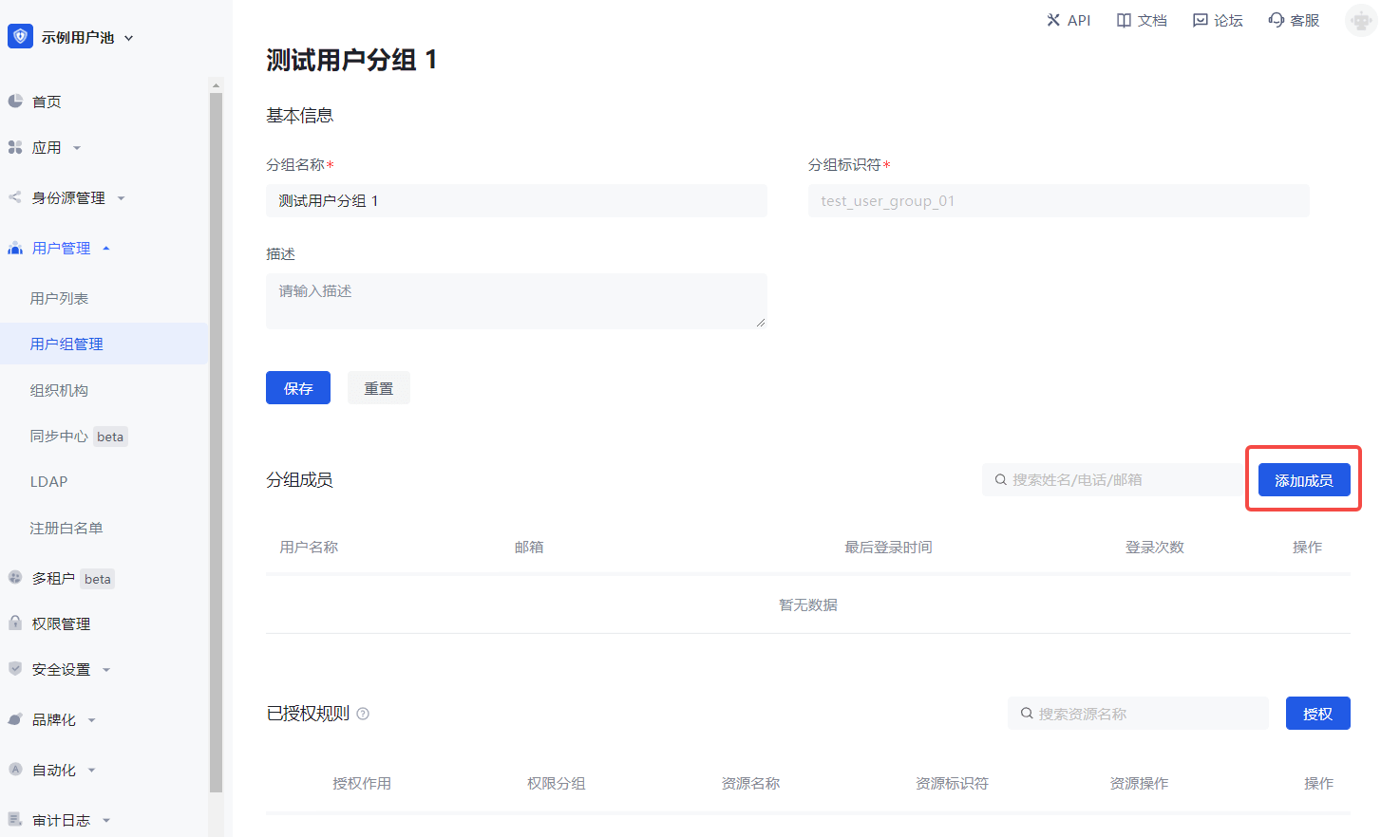Open 用户列表 in the sidebar
Viewport: 1381px width, 837px height.
59,299
